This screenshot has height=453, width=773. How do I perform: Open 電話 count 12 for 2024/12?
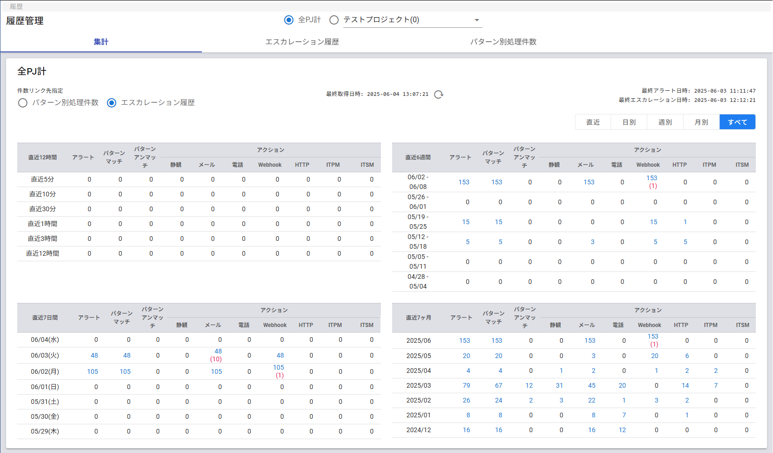[x=622, y=430]
